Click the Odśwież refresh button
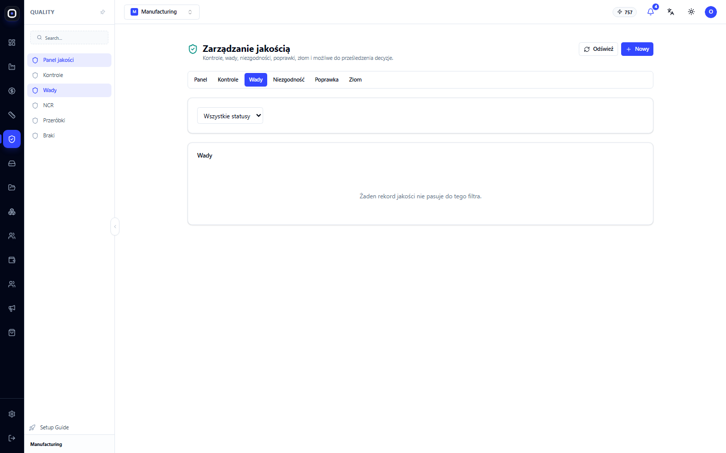Screen dimensions: 726x453 (x=598, y=49)
